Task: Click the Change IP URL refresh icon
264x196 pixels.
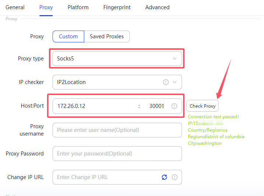Action: click(164, 177)
